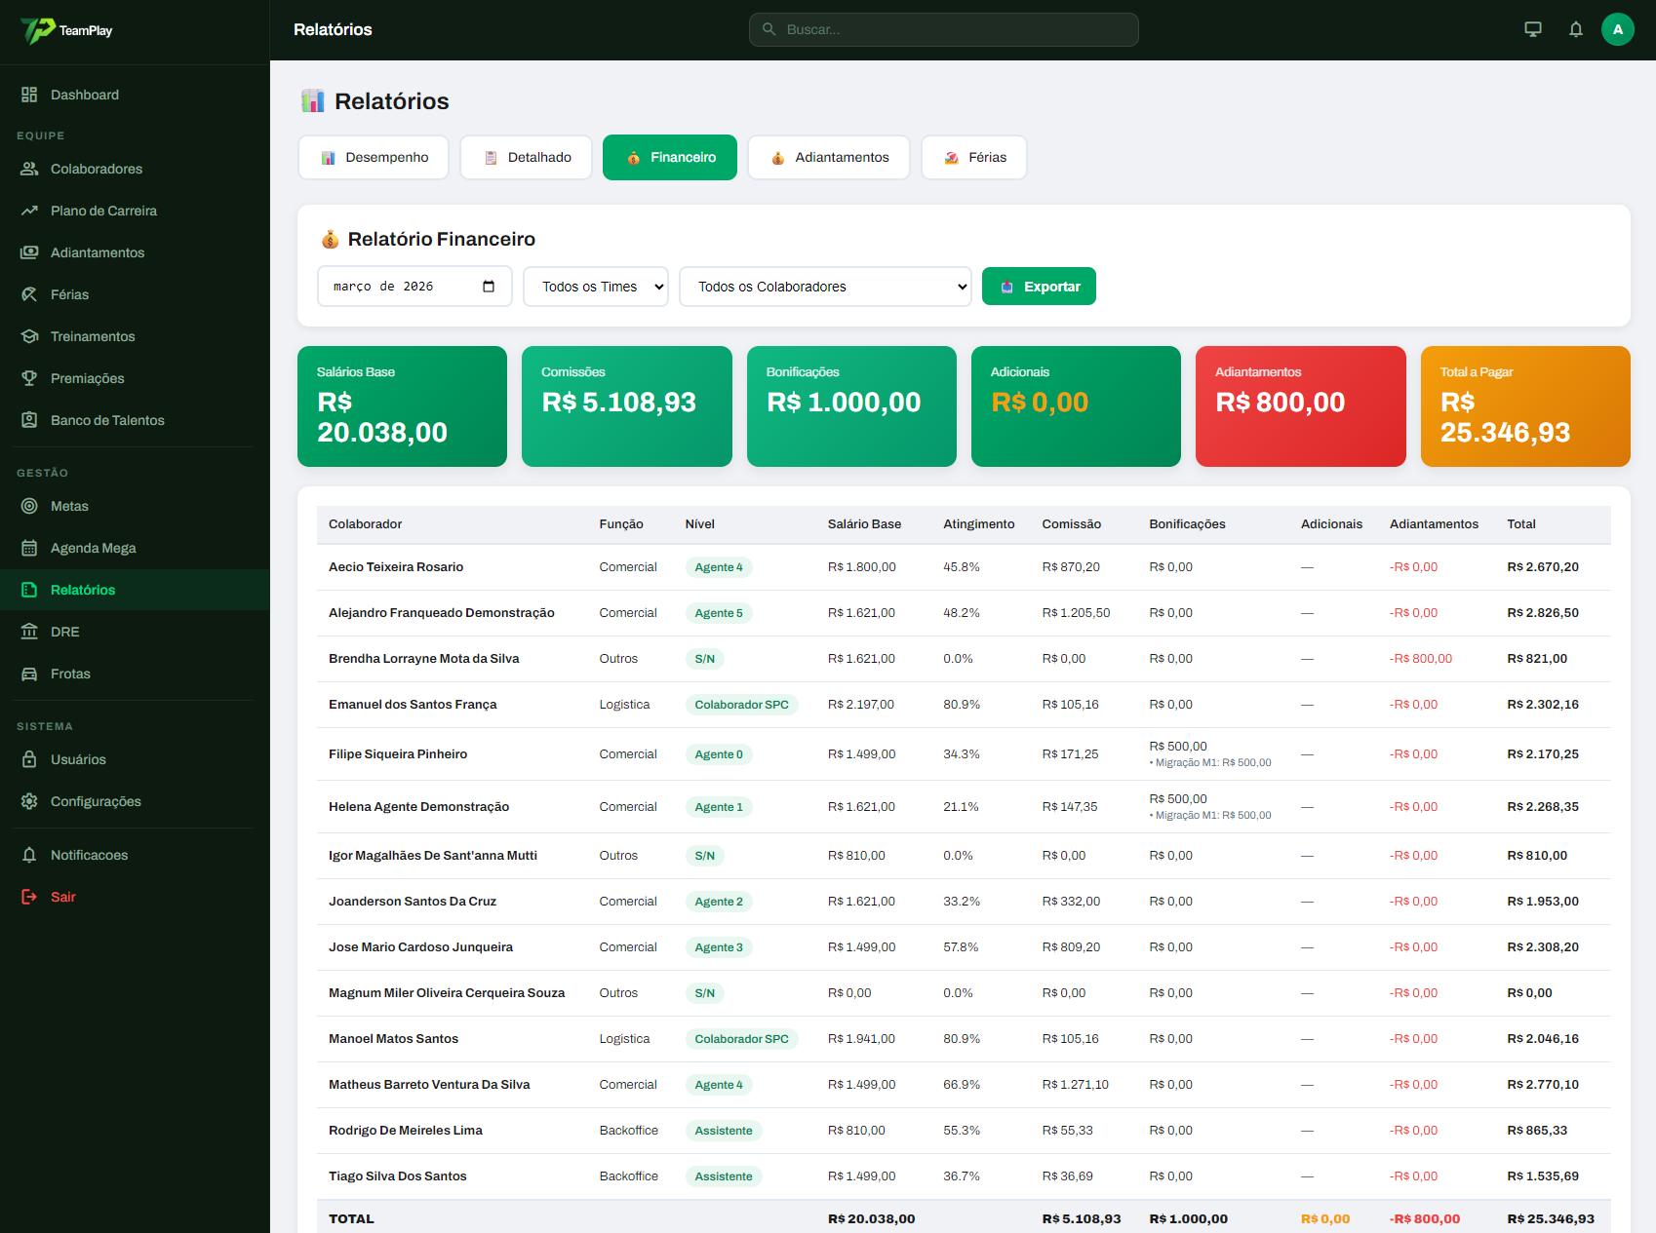Click the search magnifier icon
The image size is (1656, 1233).
tap(769, 29)
